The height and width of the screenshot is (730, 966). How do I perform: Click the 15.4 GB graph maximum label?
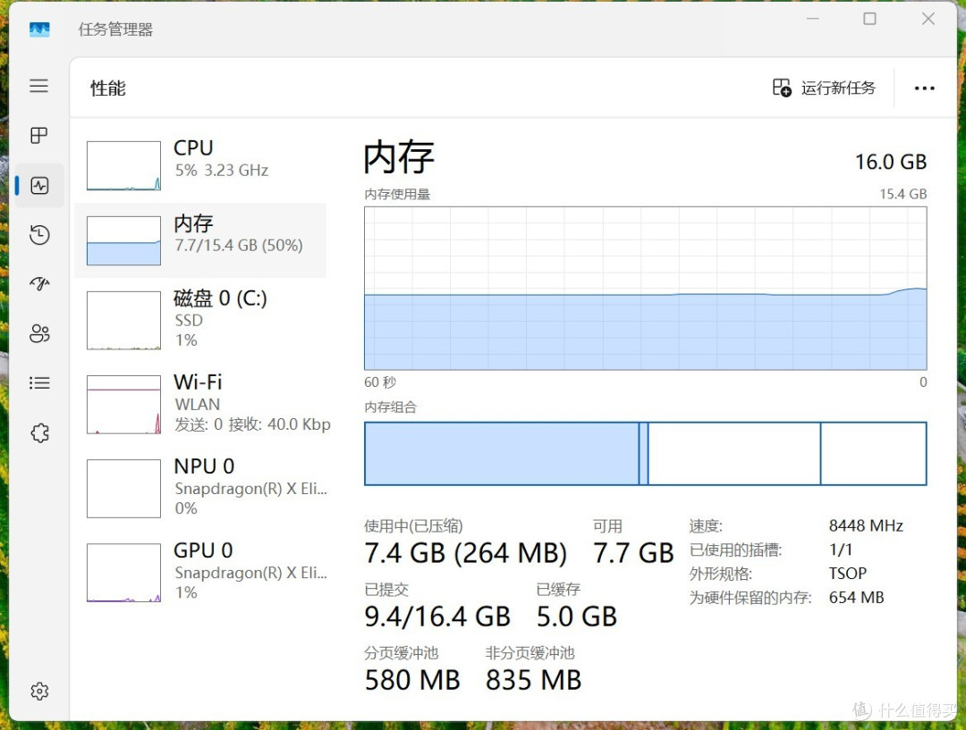coord(903,194)
